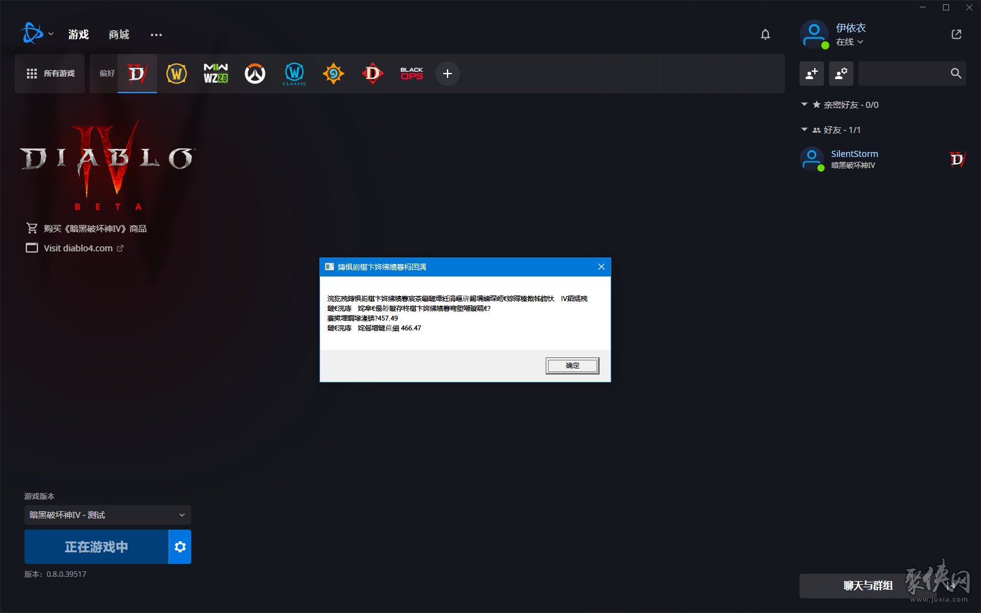
Task: Click the shopping cart icon for Diablo IV goods
Action: coord(32,228)
